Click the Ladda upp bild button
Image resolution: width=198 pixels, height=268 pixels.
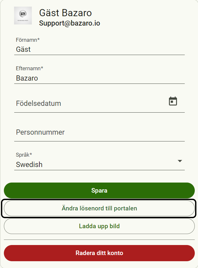click(x=99, y=226)
